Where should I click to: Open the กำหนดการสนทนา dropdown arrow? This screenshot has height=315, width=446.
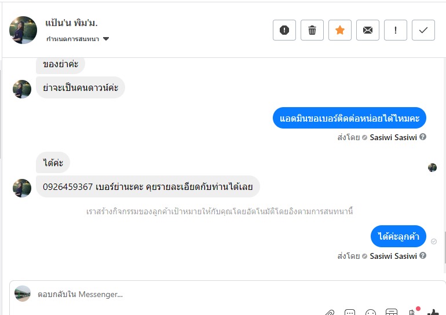(x=106, y=39)
